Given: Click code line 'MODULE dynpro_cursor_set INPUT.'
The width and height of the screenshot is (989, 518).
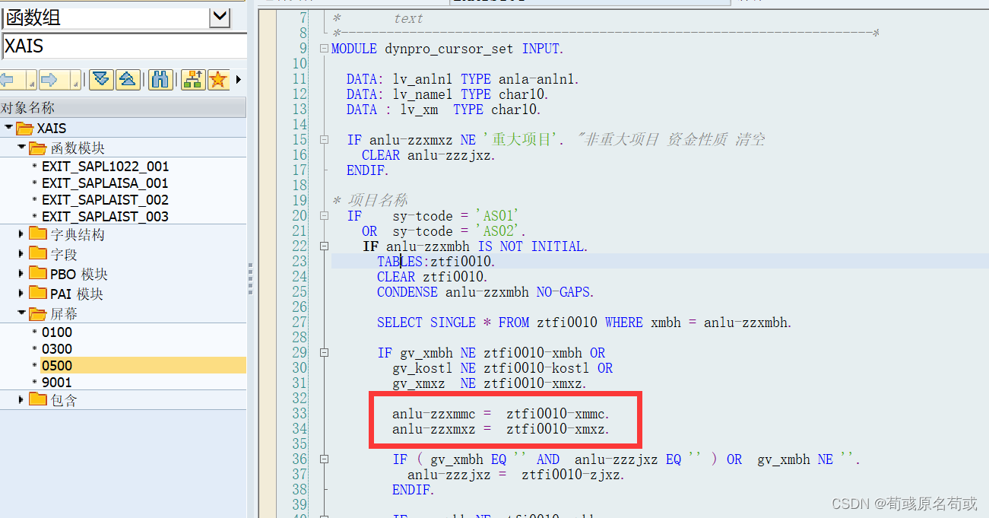Looking at the screenshot, I should click(x=447, y=49).
